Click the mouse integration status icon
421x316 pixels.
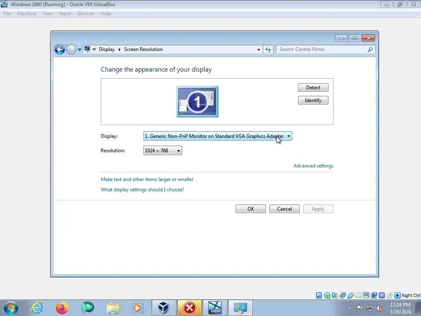(x=389, y=295)
